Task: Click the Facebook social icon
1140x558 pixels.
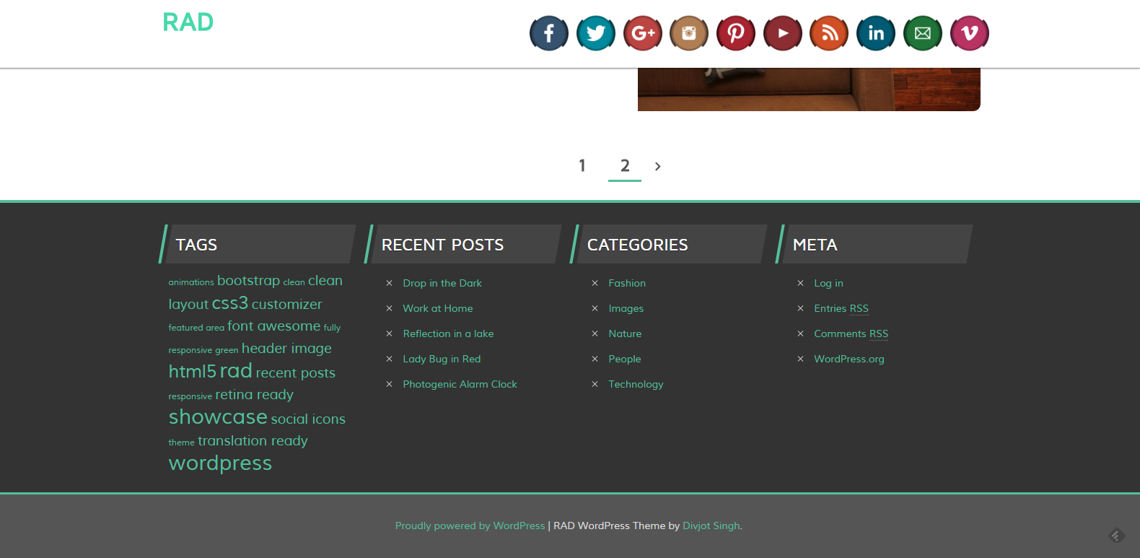Action: (x=548, y=33)
